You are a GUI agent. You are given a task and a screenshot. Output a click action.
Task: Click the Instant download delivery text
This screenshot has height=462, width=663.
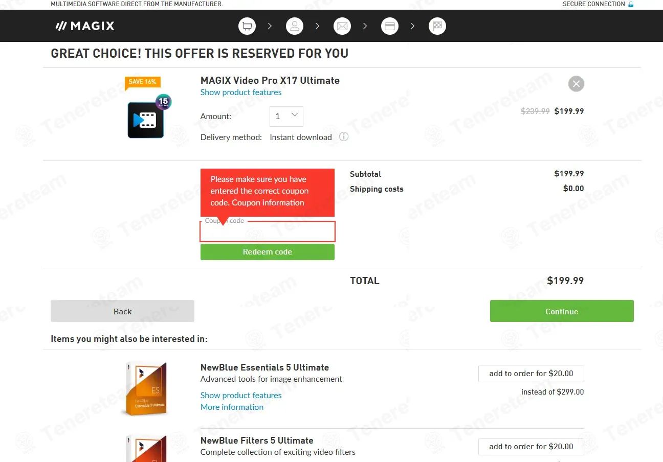pos(301,137)
